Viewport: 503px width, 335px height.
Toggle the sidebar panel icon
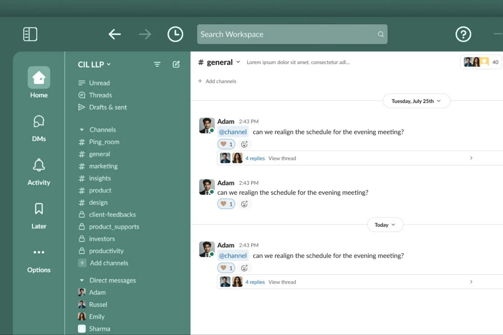tap(30, 34)
